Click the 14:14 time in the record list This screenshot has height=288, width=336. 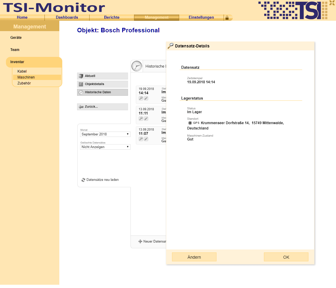coord(143,93)
